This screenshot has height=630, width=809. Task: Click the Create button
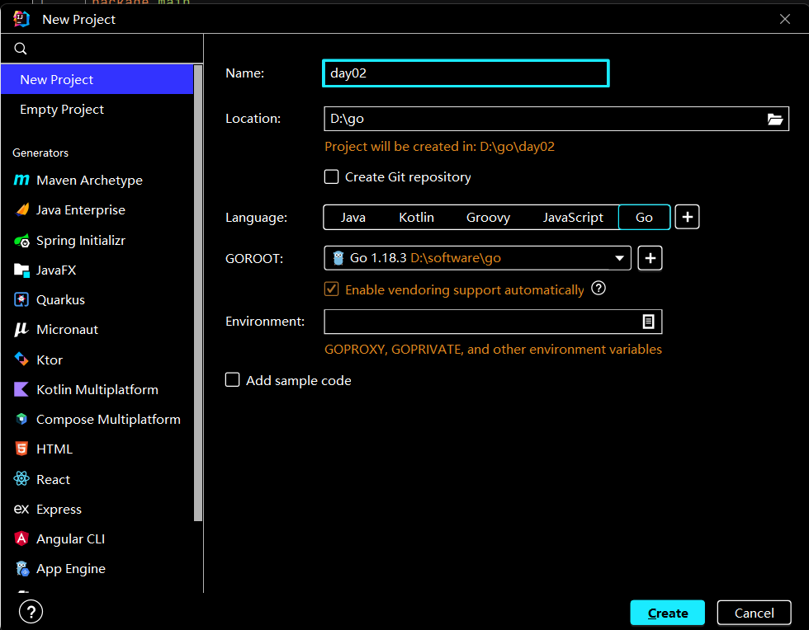tap(668, 613)
